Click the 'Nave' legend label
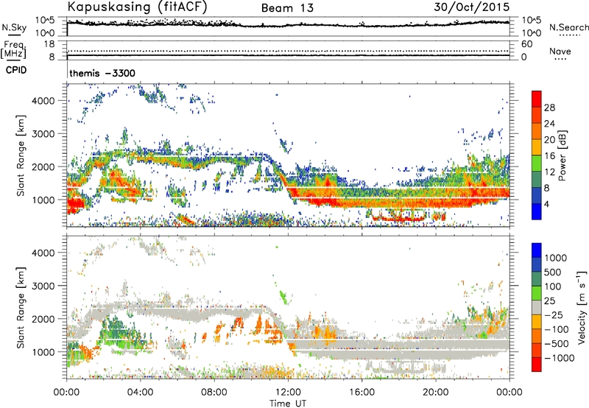Screen dimensions: 589x408 (560, 51)
